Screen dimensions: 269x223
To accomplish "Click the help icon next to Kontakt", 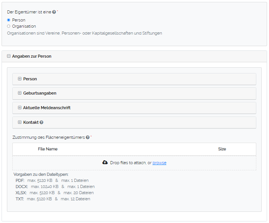I will click(x=42, y=122).
